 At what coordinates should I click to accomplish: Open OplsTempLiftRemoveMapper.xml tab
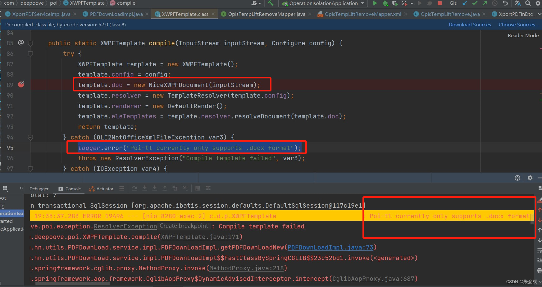363,14
